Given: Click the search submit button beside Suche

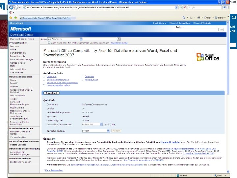Looking at the screenshot, I should point(222,30).
